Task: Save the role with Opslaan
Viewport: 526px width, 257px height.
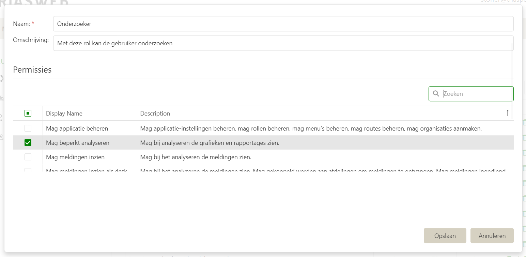Action: [x=445, y=236]
